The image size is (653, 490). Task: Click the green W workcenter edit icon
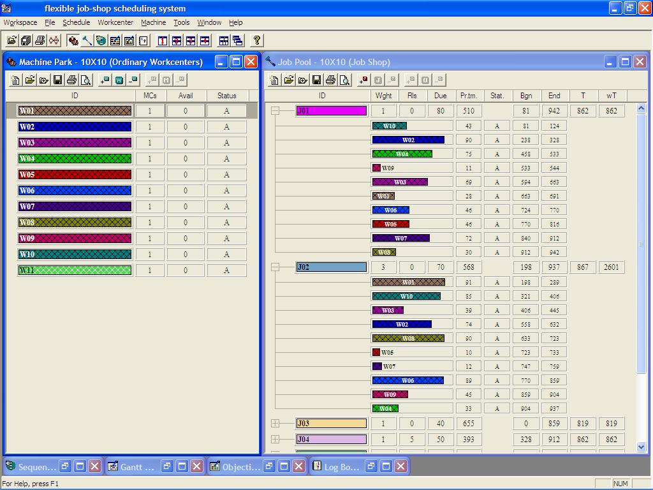coord(119,80)
